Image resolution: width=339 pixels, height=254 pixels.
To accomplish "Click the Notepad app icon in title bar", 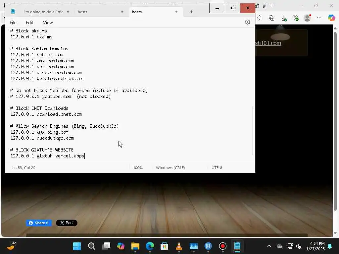I will (x=13, y=12).
